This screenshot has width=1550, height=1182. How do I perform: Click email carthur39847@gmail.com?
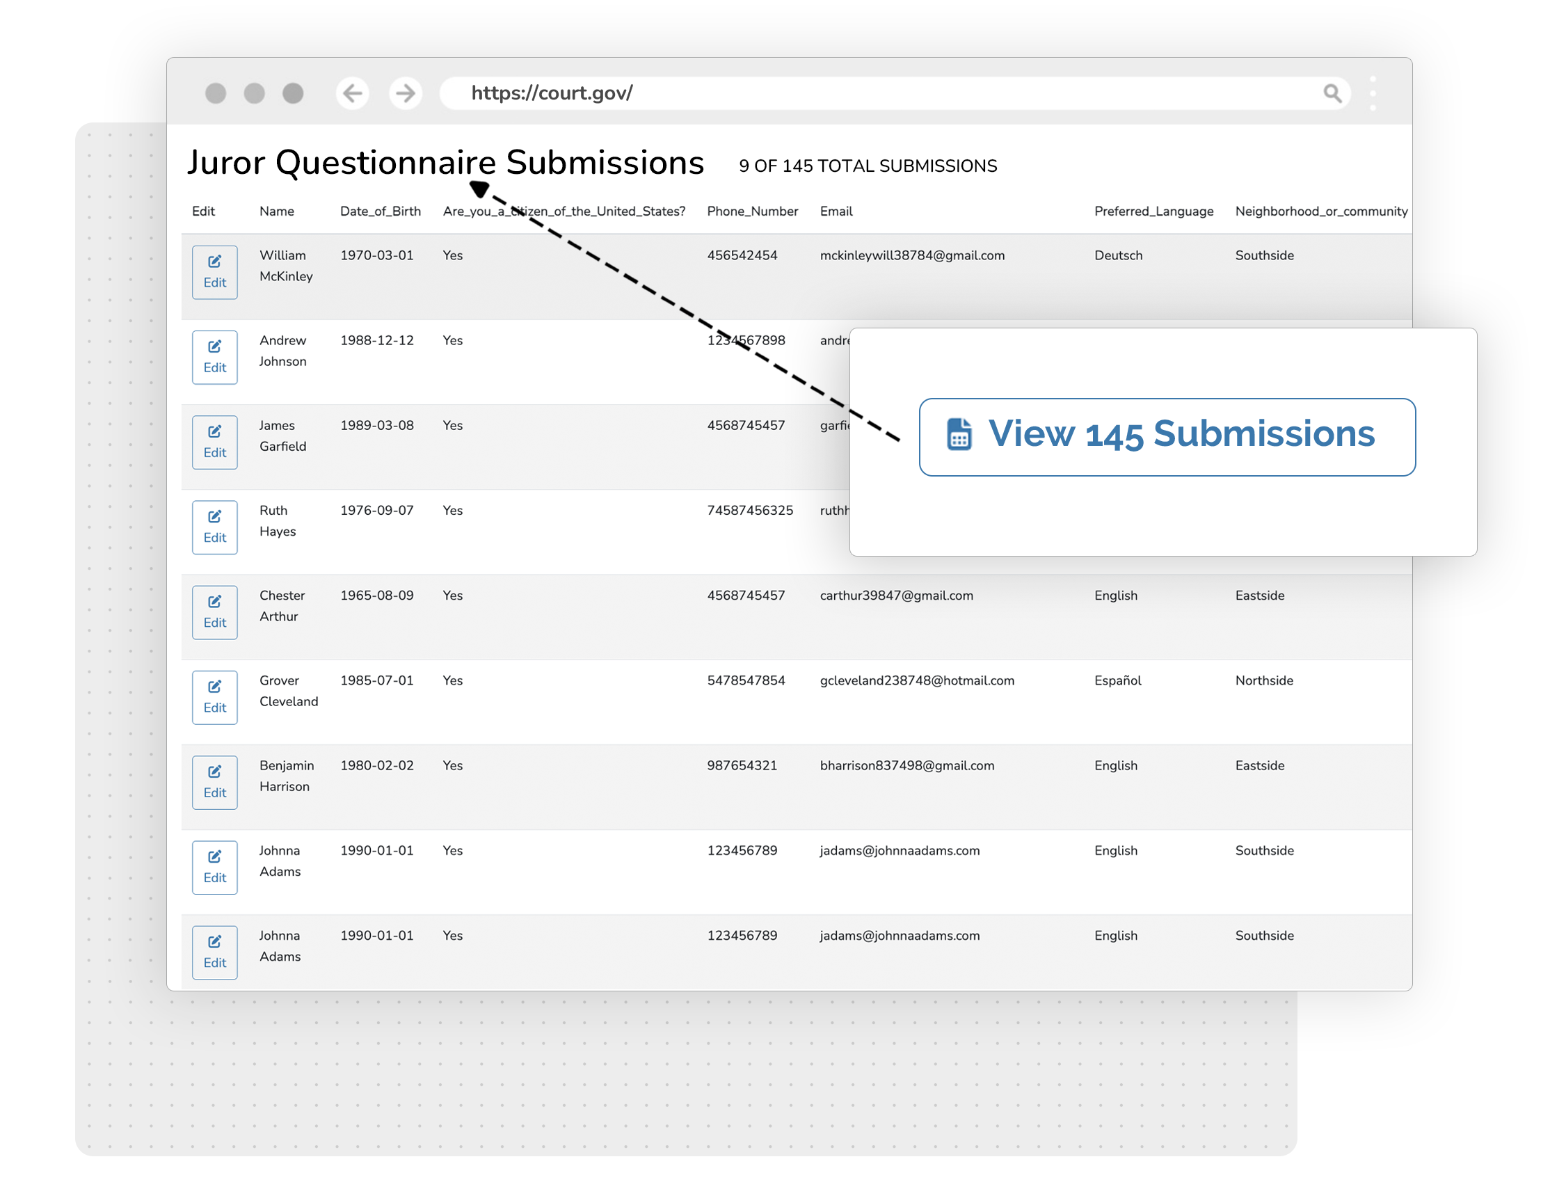tap(896, 596)
